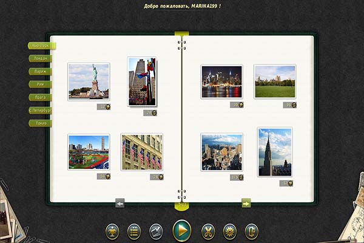This screenshot has width=364, height=243.
Task: Go to the previous album page arrow
Action: point(120,204)
